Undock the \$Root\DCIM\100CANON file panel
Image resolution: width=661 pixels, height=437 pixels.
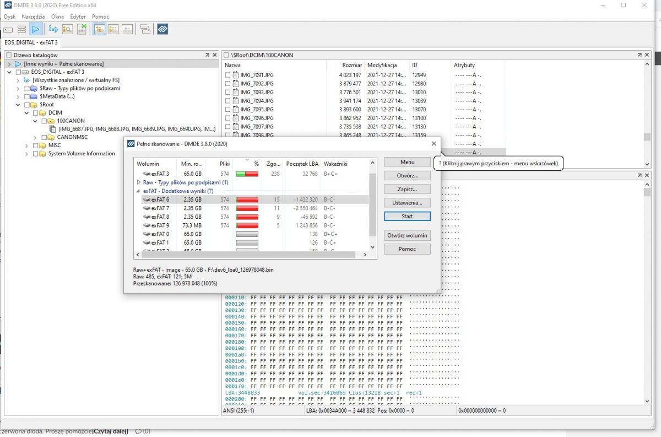[x=640, y=55]
